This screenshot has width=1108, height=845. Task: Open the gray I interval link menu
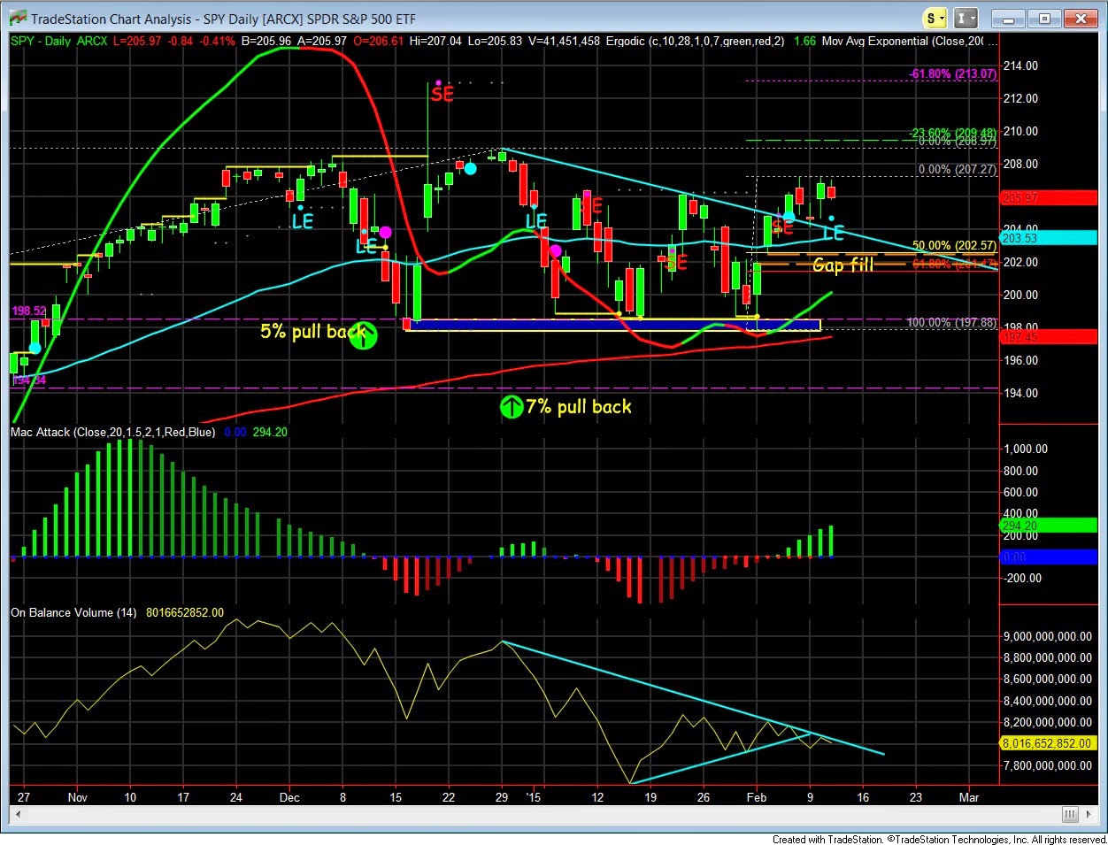point(966,18)
